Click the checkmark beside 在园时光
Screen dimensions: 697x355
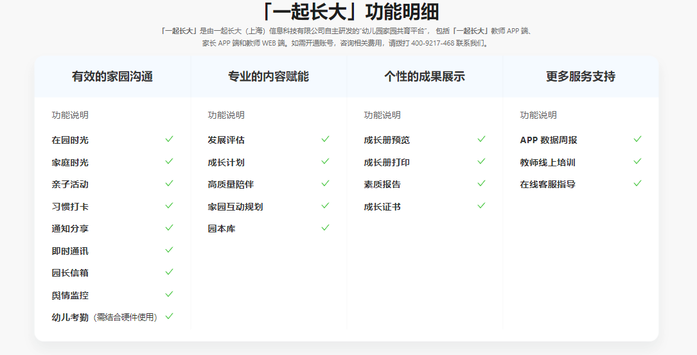click(169, 139)
